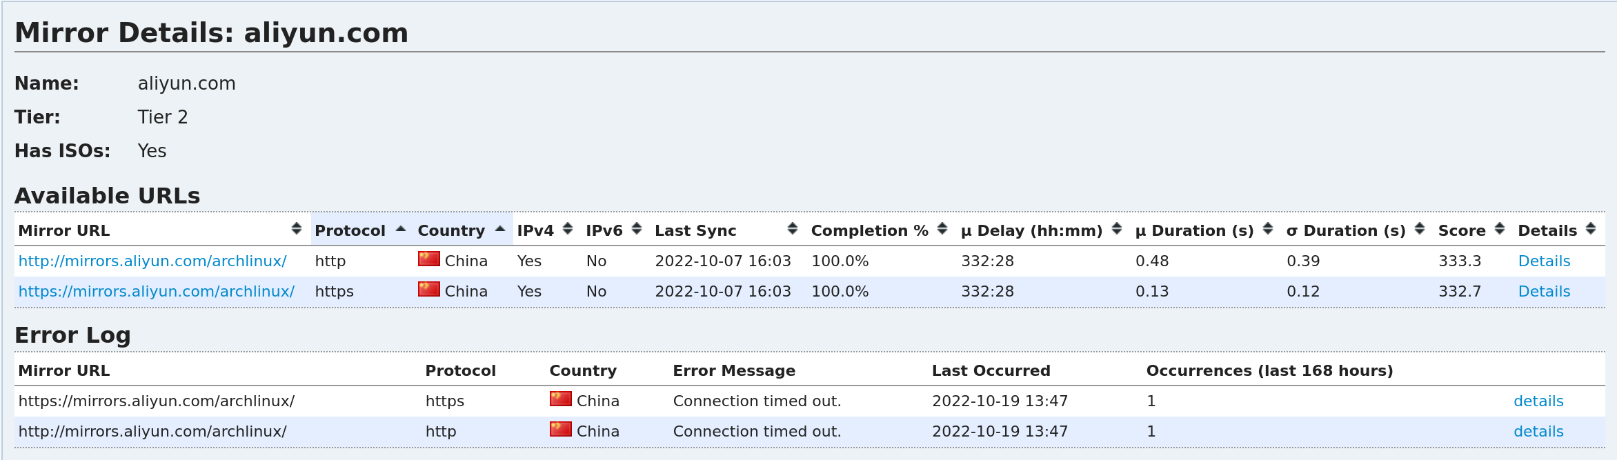
Task: View details of http error log entry
Action: click(x=1538, y=432)
